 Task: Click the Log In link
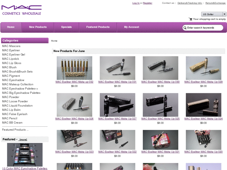tap(136, 3)
